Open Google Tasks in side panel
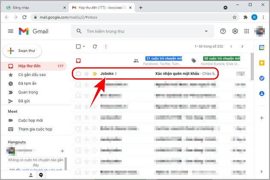The image size is (270, 180). [x=262, y=78]
